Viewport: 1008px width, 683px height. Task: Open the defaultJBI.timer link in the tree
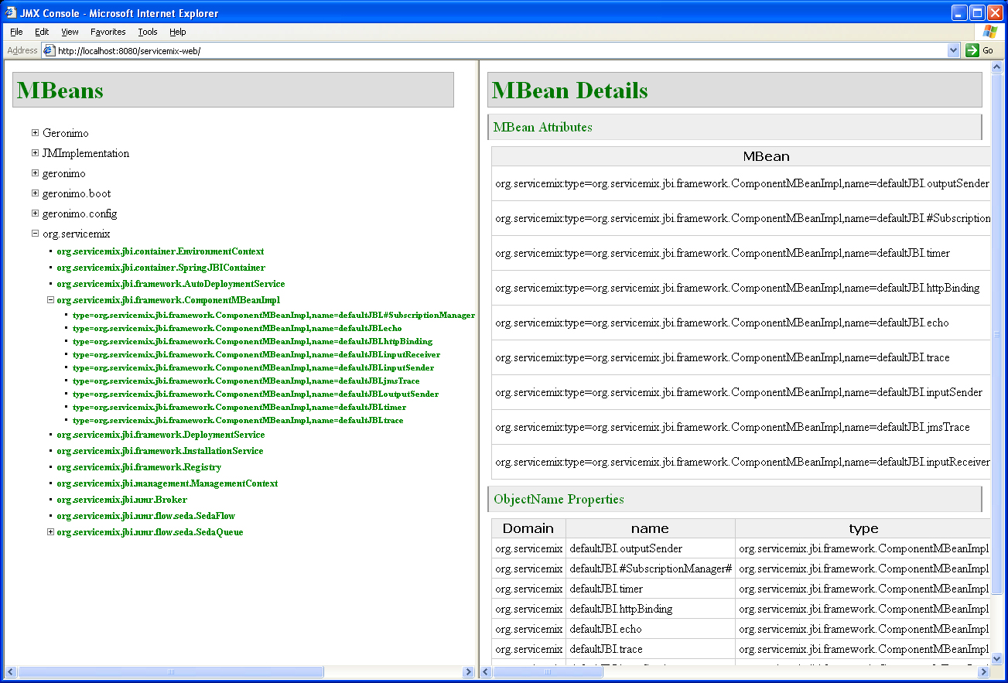click(x=240, y=408)
